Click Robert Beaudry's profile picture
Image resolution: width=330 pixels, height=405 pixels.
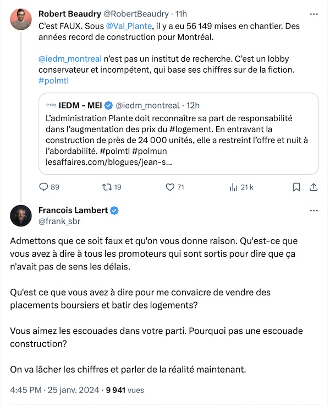point(21,19)
